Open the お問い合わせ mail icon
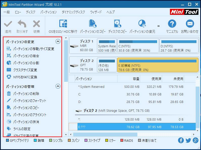The image size is (201, 150). 190,24
